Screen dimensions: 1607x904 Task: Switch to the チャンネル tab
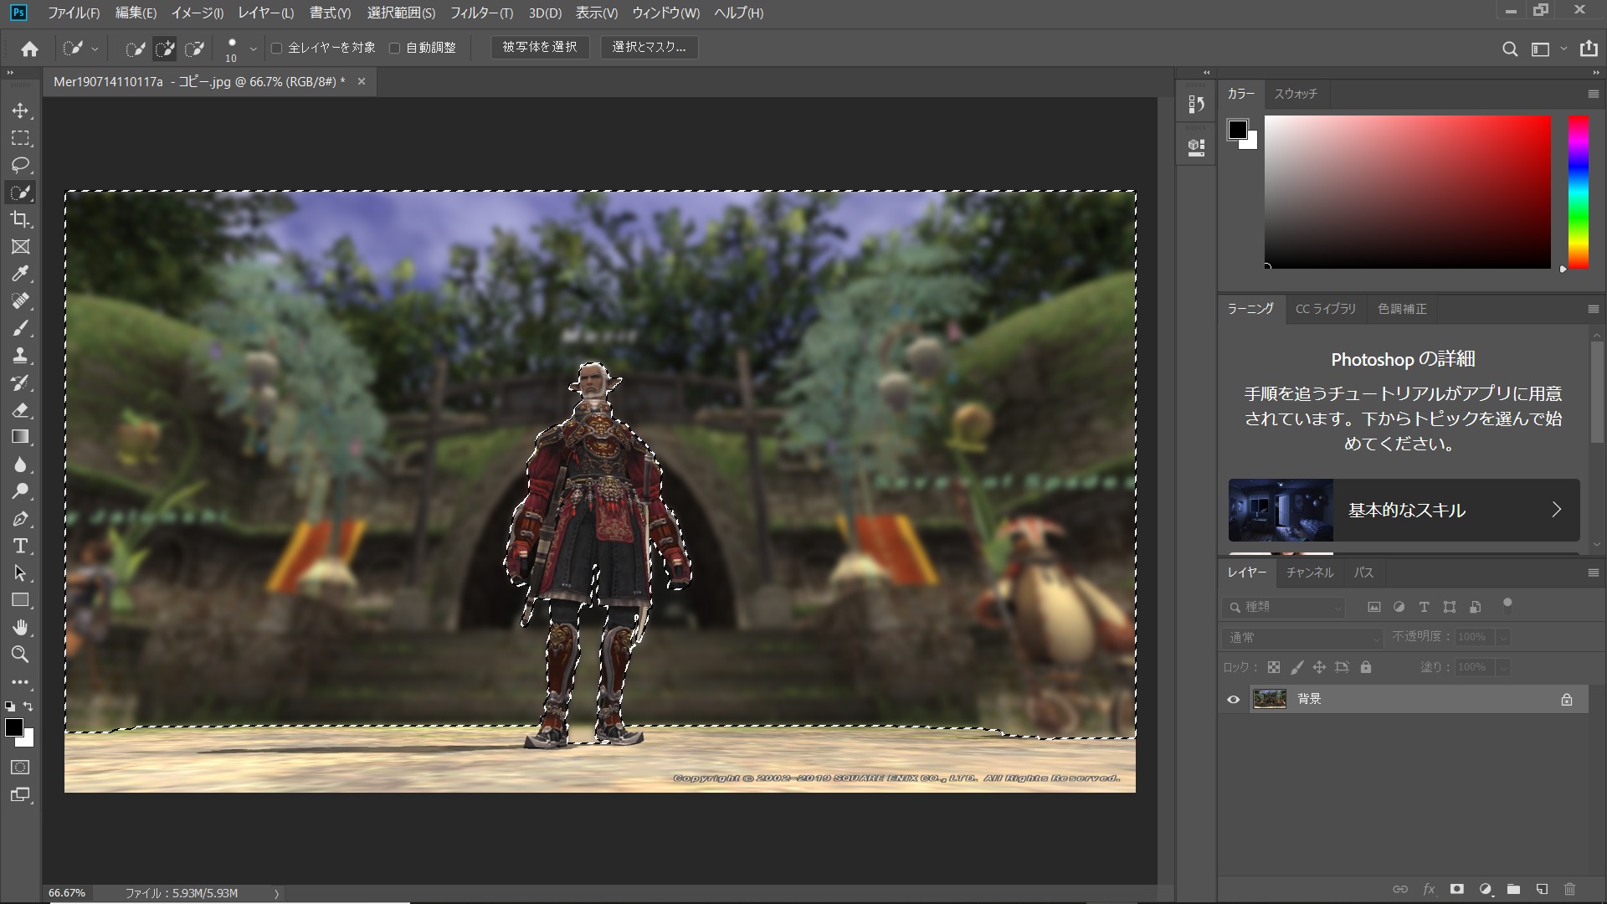[x=1310, y=573]
